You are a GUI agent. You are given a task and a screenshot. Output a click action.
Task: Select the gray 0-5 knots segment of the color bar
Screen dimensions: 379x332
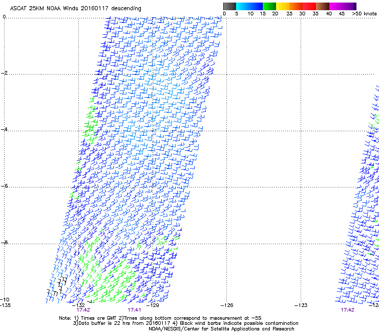click(x=229, y=6)
